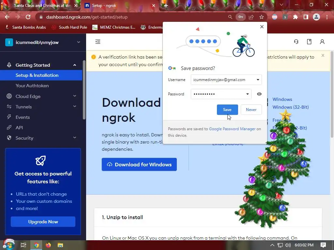The height and width of the screenshot is (250, 334).
Task: Open the tab search chevron
Action: [x=281, y=5]
